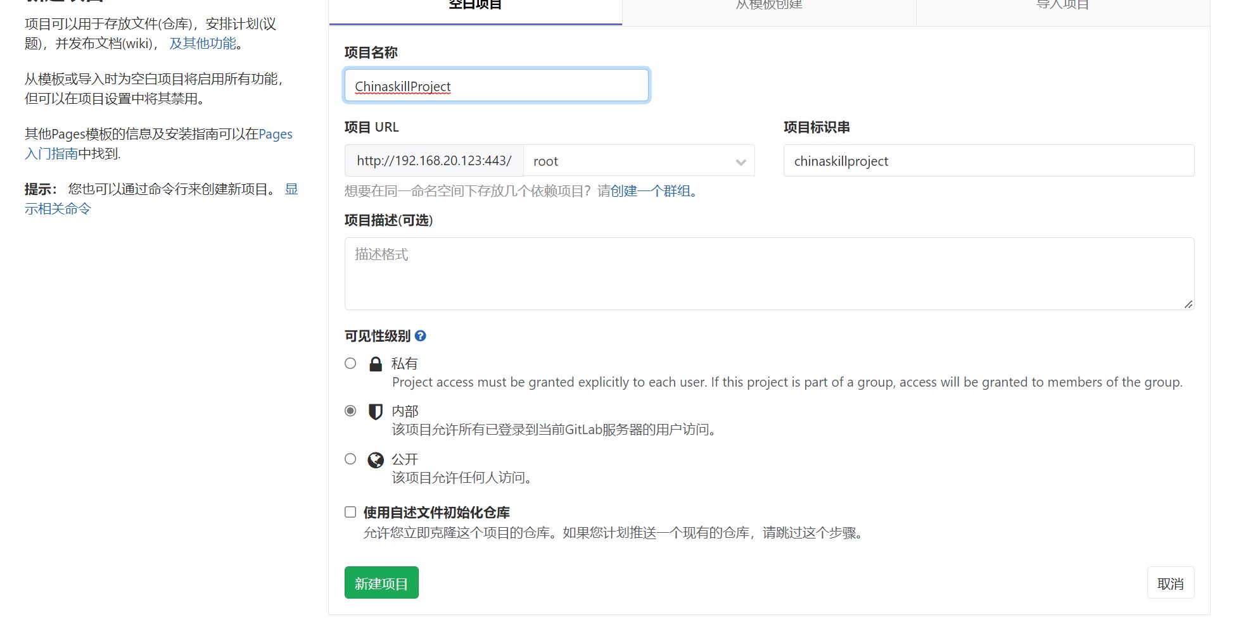
Task: Follow the 及其他功能 link
Action: (x=203, y=43)
